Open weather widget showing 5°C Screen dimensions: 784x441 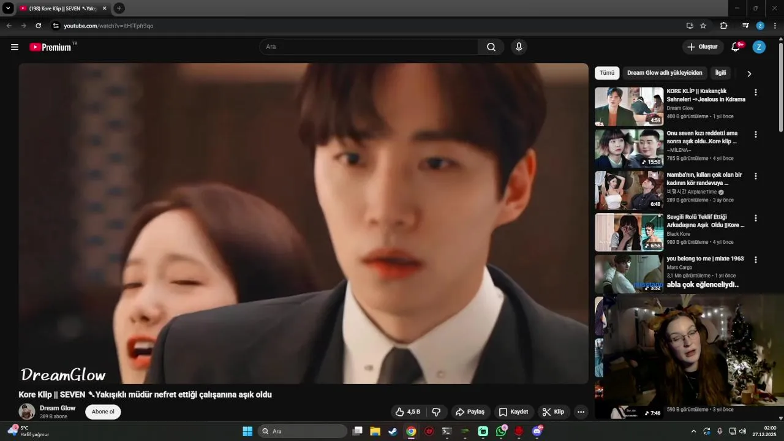click(x=28, y=431)
